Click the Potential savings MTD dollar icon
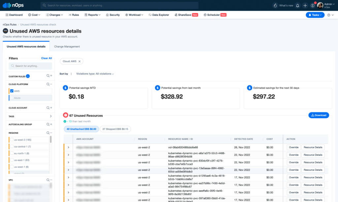This screenshot has width=338, height=202. pos(65,88)
